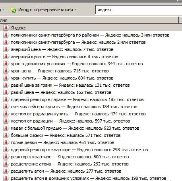Click icon beside америций купить
The width and height of the screenshot is (182, 181).
pyautogui.click(x=6, y=56)
